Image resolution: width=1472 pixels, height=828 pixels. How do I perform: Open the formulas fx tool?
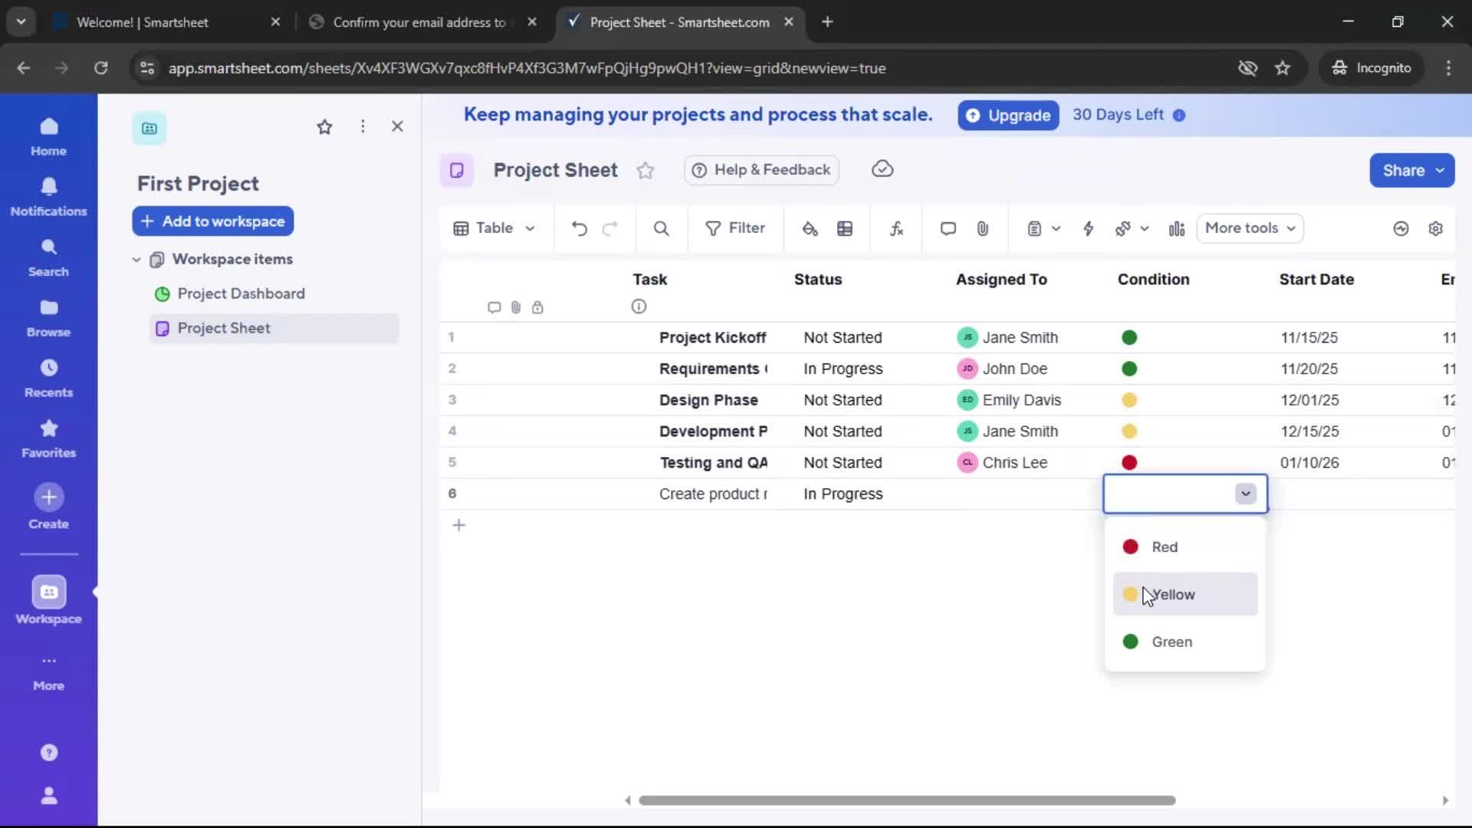point(897,228)
